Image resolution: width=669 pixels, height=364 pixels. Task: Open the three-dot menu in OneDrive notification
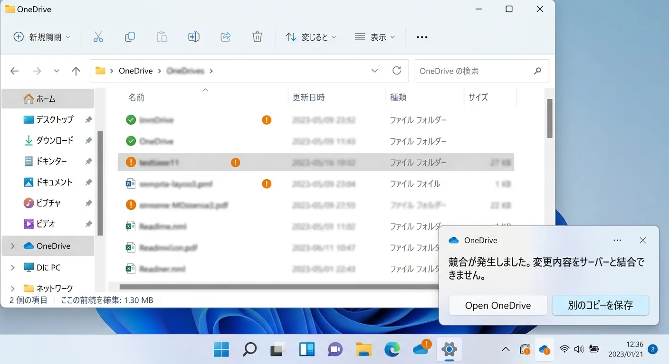click(x=617, y=240)
